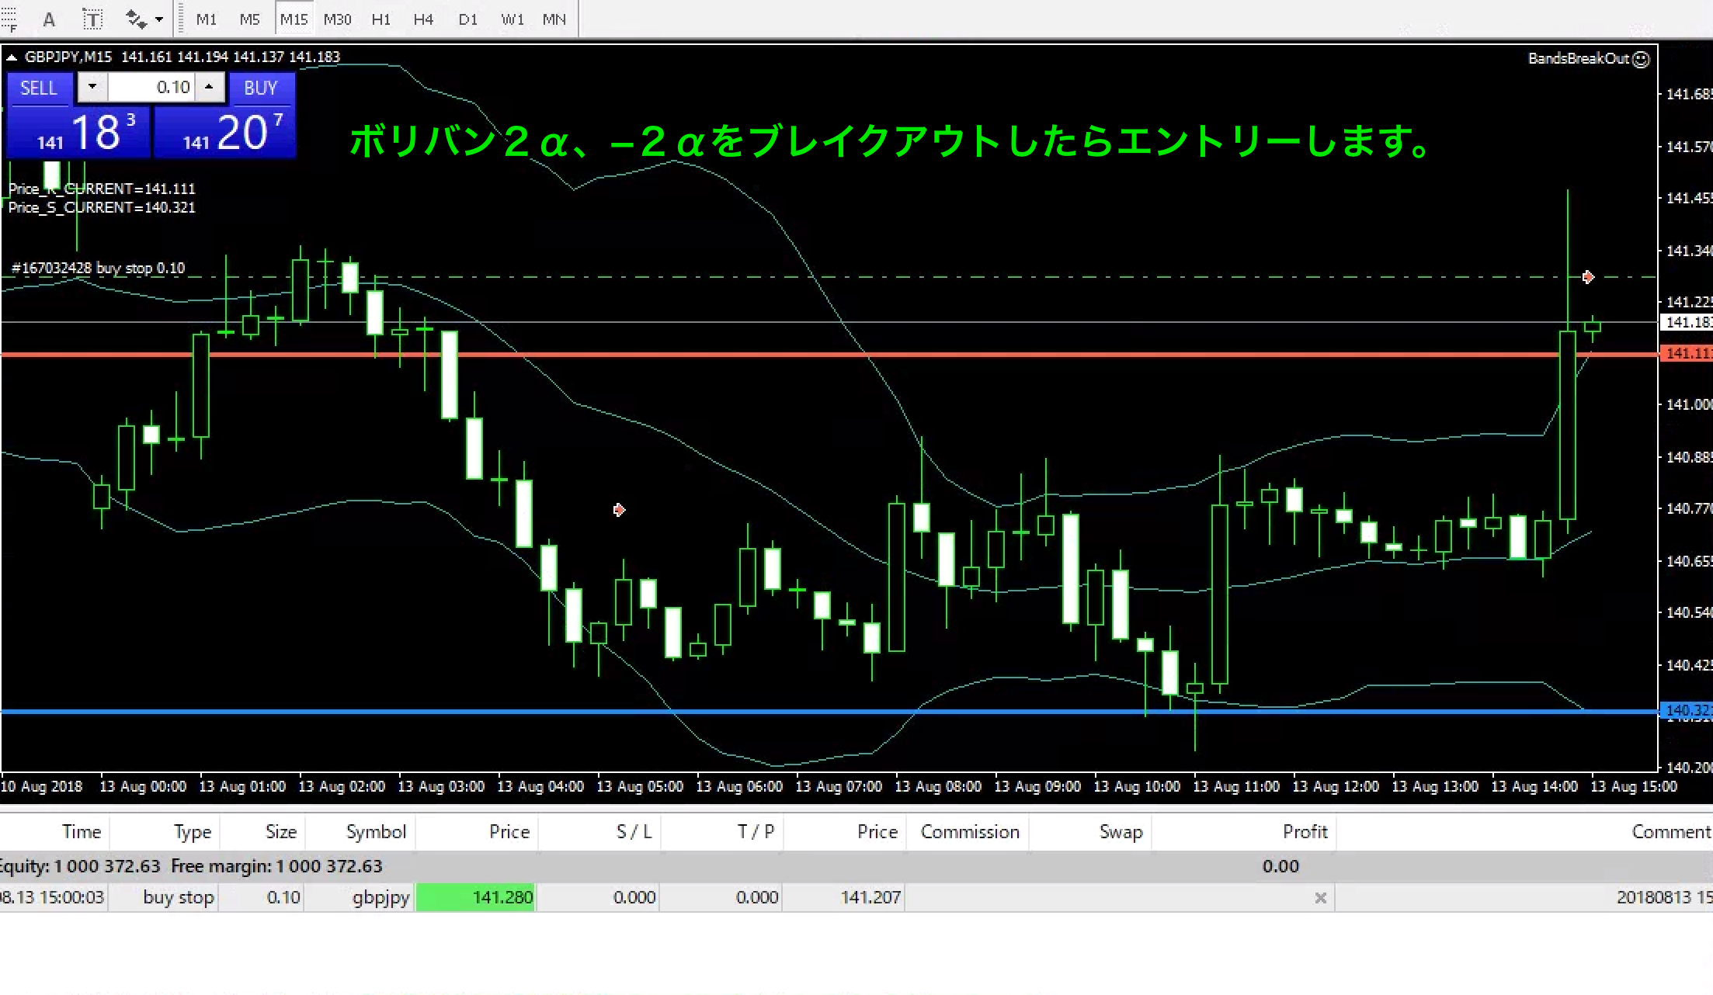1713x995 pixels.
Task: Select the H4 timeframe tab
Action: 423,19
